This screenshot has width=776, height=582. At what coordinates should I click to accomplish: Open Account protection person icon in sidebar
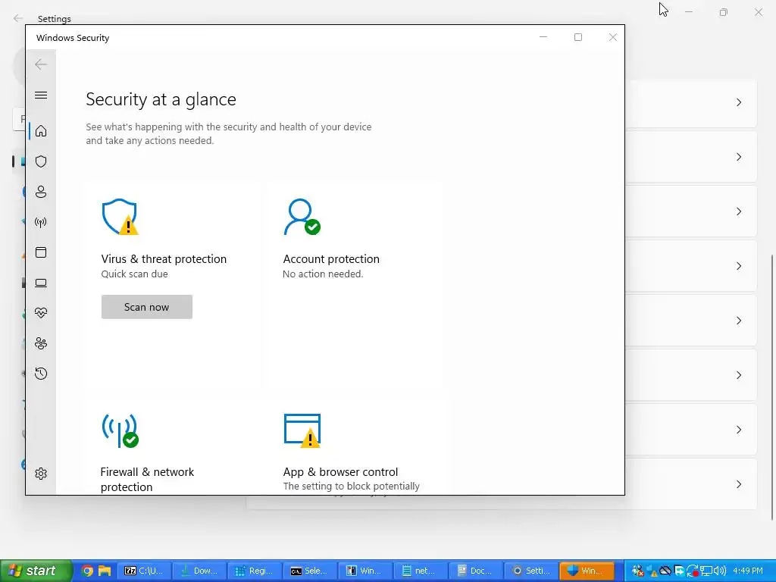click(41, 192)
